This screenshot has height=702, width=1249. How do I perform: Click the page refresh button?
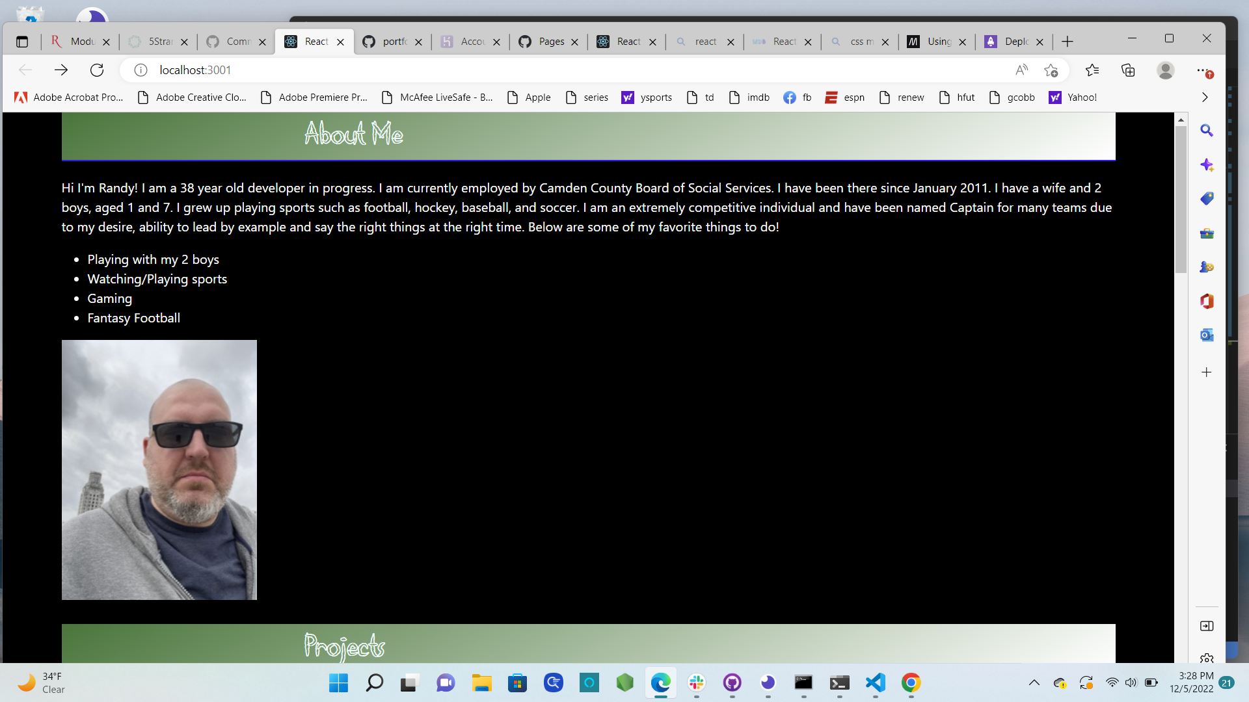(x=97, y=70)
